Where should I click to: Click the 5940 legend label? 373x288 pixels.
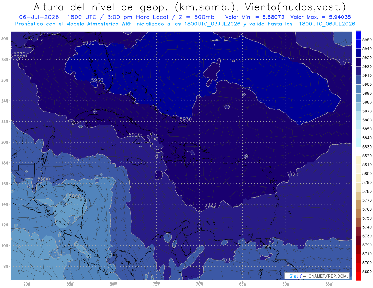click(367, 49)
